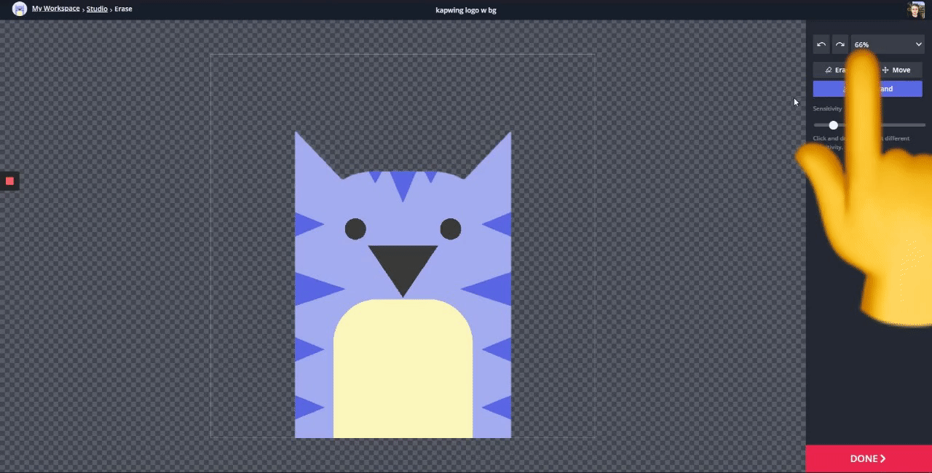Viewport: 932px width, 473px height.
Task: Click the redo arrow button
Action: click(x=840, y=44)
